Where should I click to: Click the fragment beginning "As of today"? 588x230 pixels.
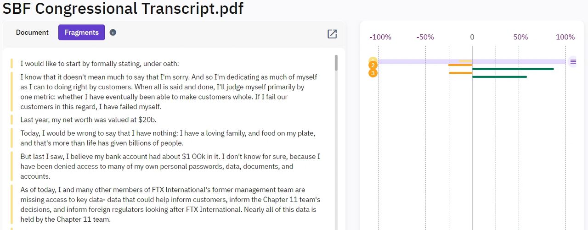point(170,204)
